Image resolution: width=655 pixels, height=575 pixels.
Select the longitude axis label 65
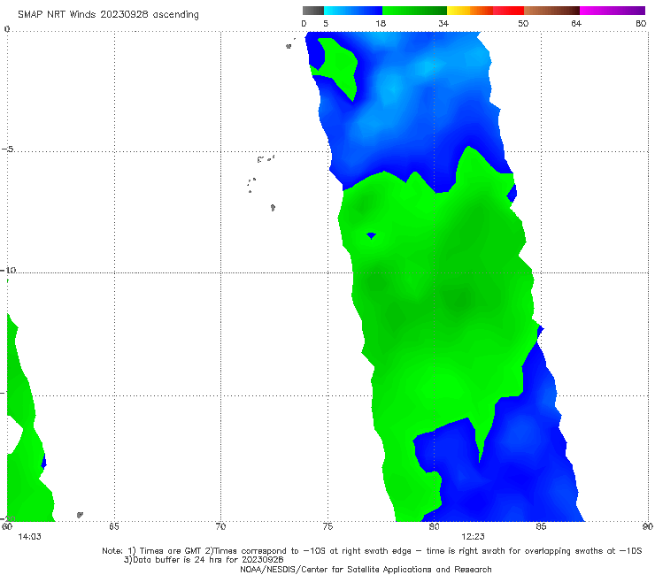click(x=114, y=526)
